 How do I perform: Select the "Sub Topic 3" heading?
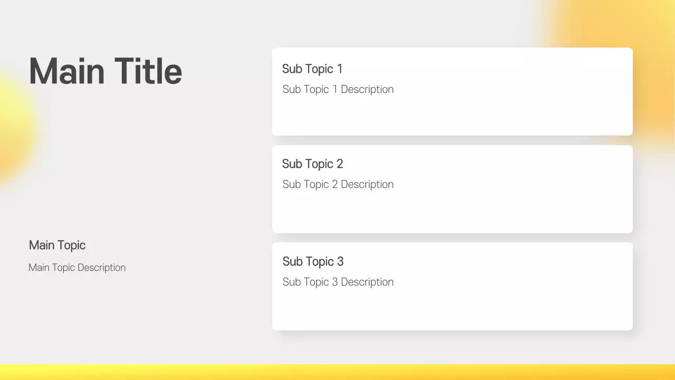point(313,261)
